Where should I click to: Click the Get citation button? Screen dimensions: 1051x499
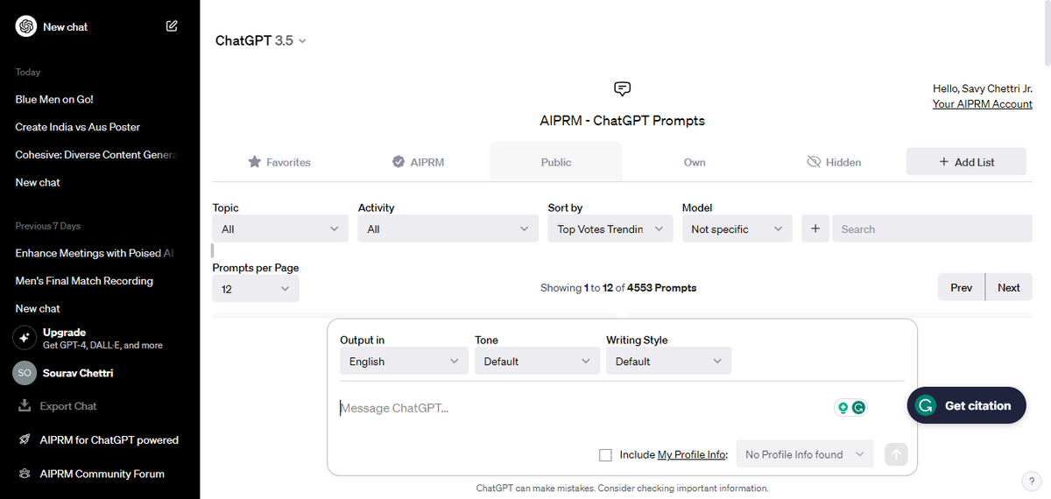(x=966, y=405)
